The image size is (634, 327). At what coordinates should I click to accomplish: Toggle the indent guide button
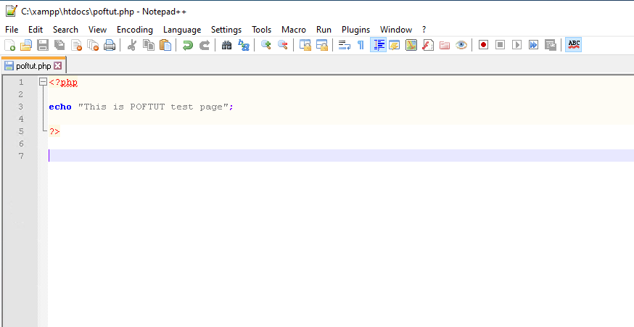[x=379, y=45]
